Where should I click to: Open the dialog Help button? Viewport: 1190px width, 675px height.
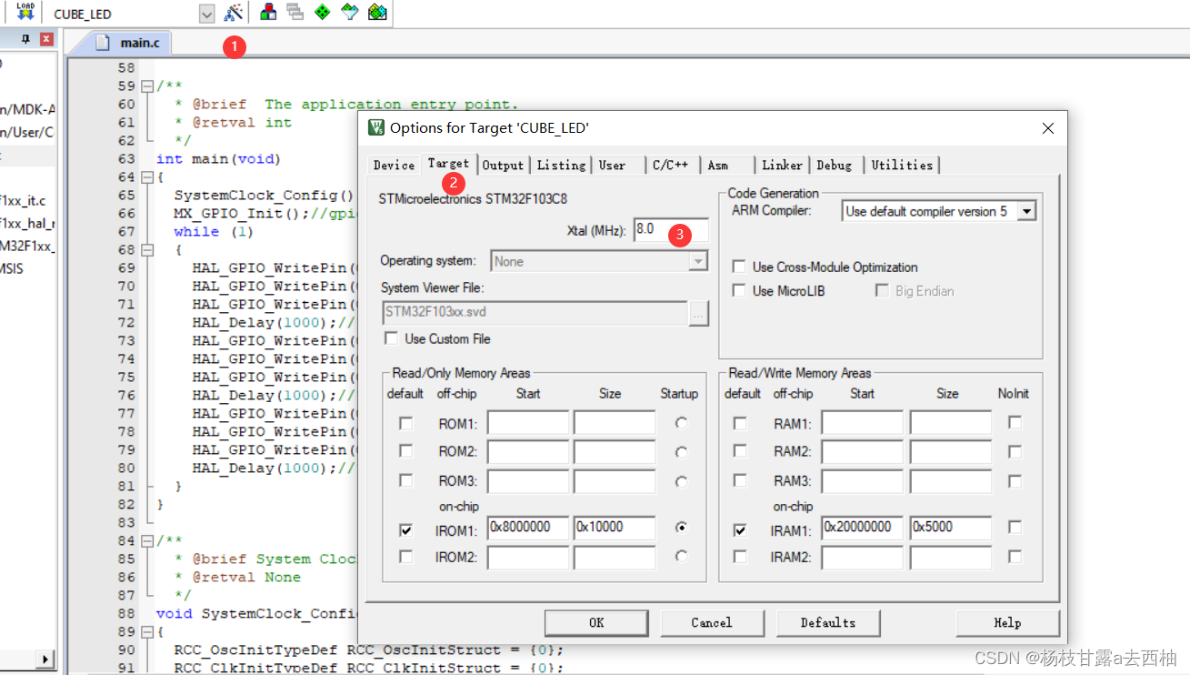[x=1007, y=623]
